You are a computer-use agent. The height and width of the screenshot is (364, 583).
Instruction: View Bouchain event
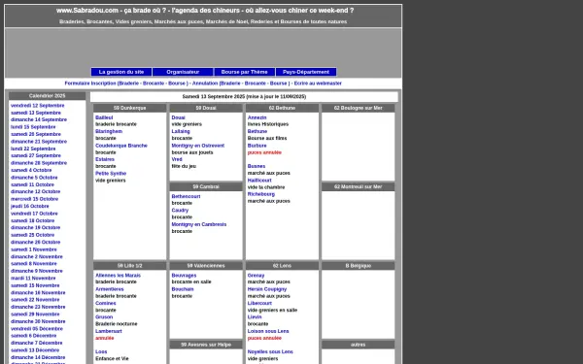[x=183, y=289]
